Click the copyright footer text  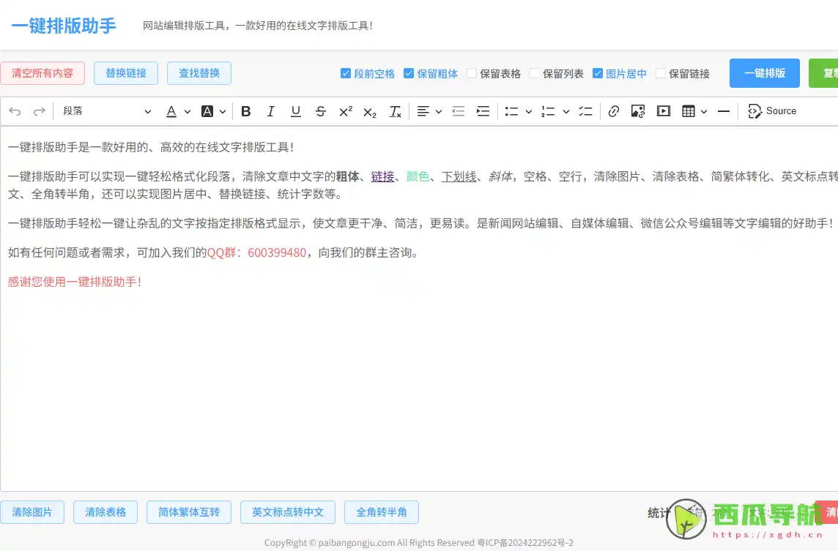(419, 542)
